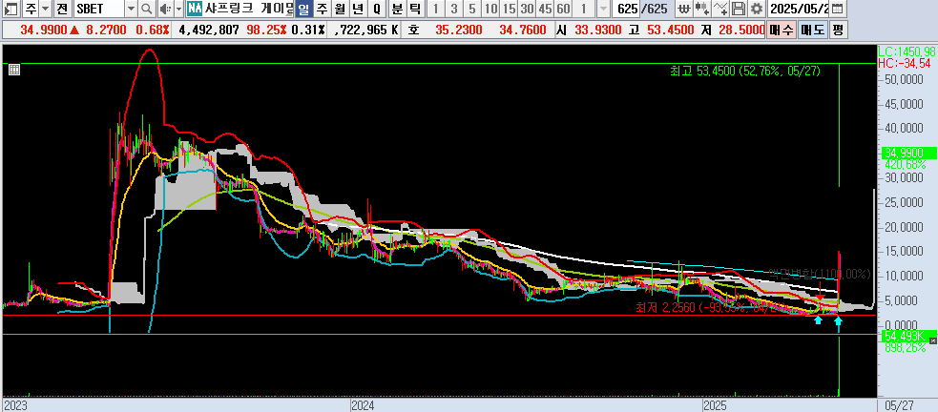938x412 pixels.
Task: Open symbol search with the magnifier icon
Action: [x=147, y=9]
